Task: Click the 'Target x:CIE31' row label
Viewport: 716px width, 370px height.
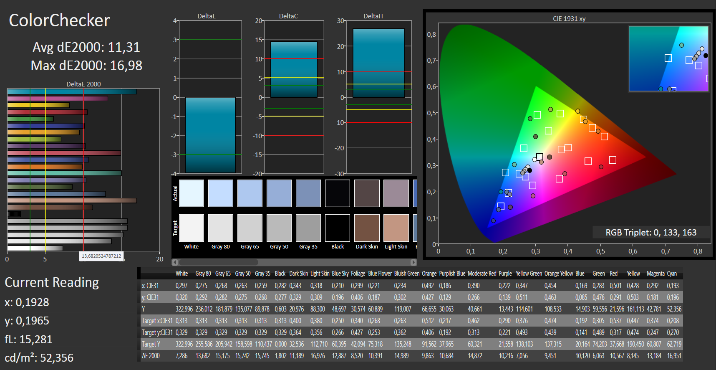Action: (x=157, y=321)
